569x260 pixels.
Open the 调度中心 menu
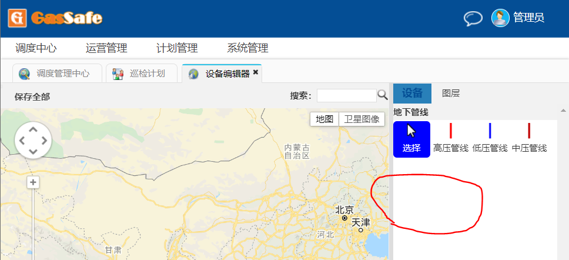point(36,48)
